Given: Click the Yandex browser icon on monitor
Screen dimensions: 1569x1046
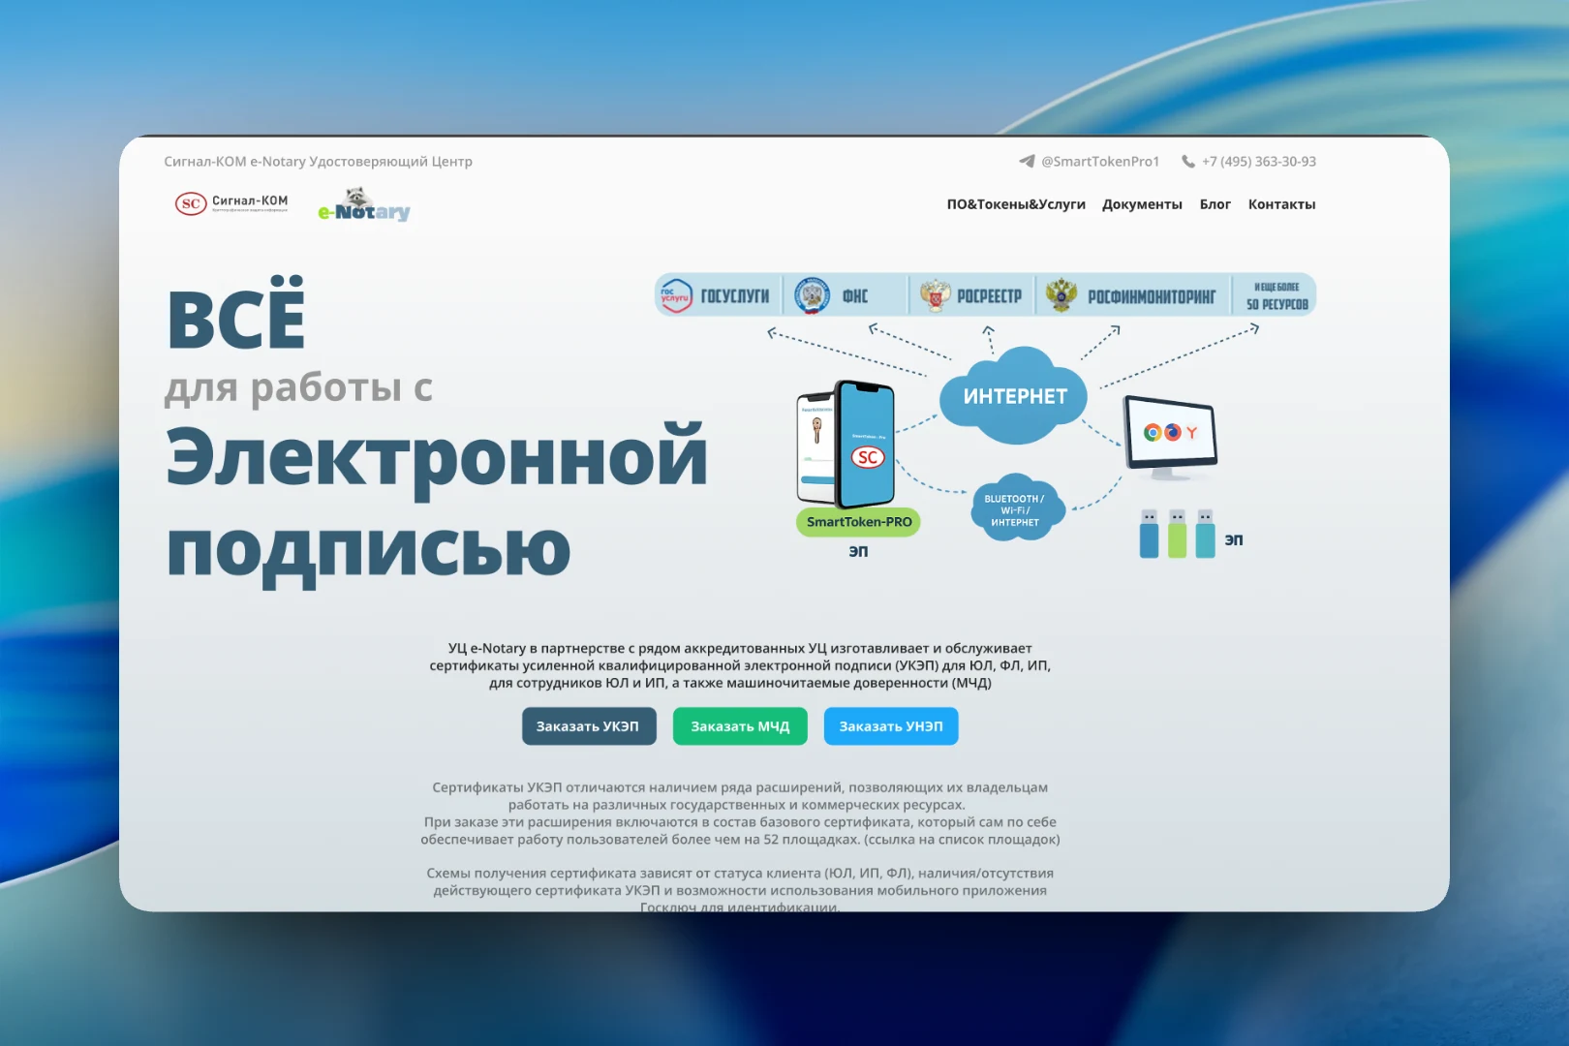Looking at the screenshot, I should tap(1192, 432).
